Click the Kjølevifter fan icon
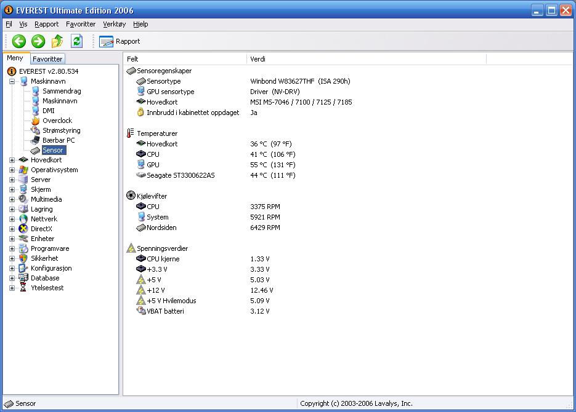Screen dimensions: 576x412 131,196
